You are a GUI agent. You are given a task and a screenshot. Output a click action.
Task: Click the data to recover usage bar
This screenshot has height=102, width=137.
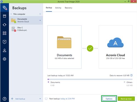point(90,79)
